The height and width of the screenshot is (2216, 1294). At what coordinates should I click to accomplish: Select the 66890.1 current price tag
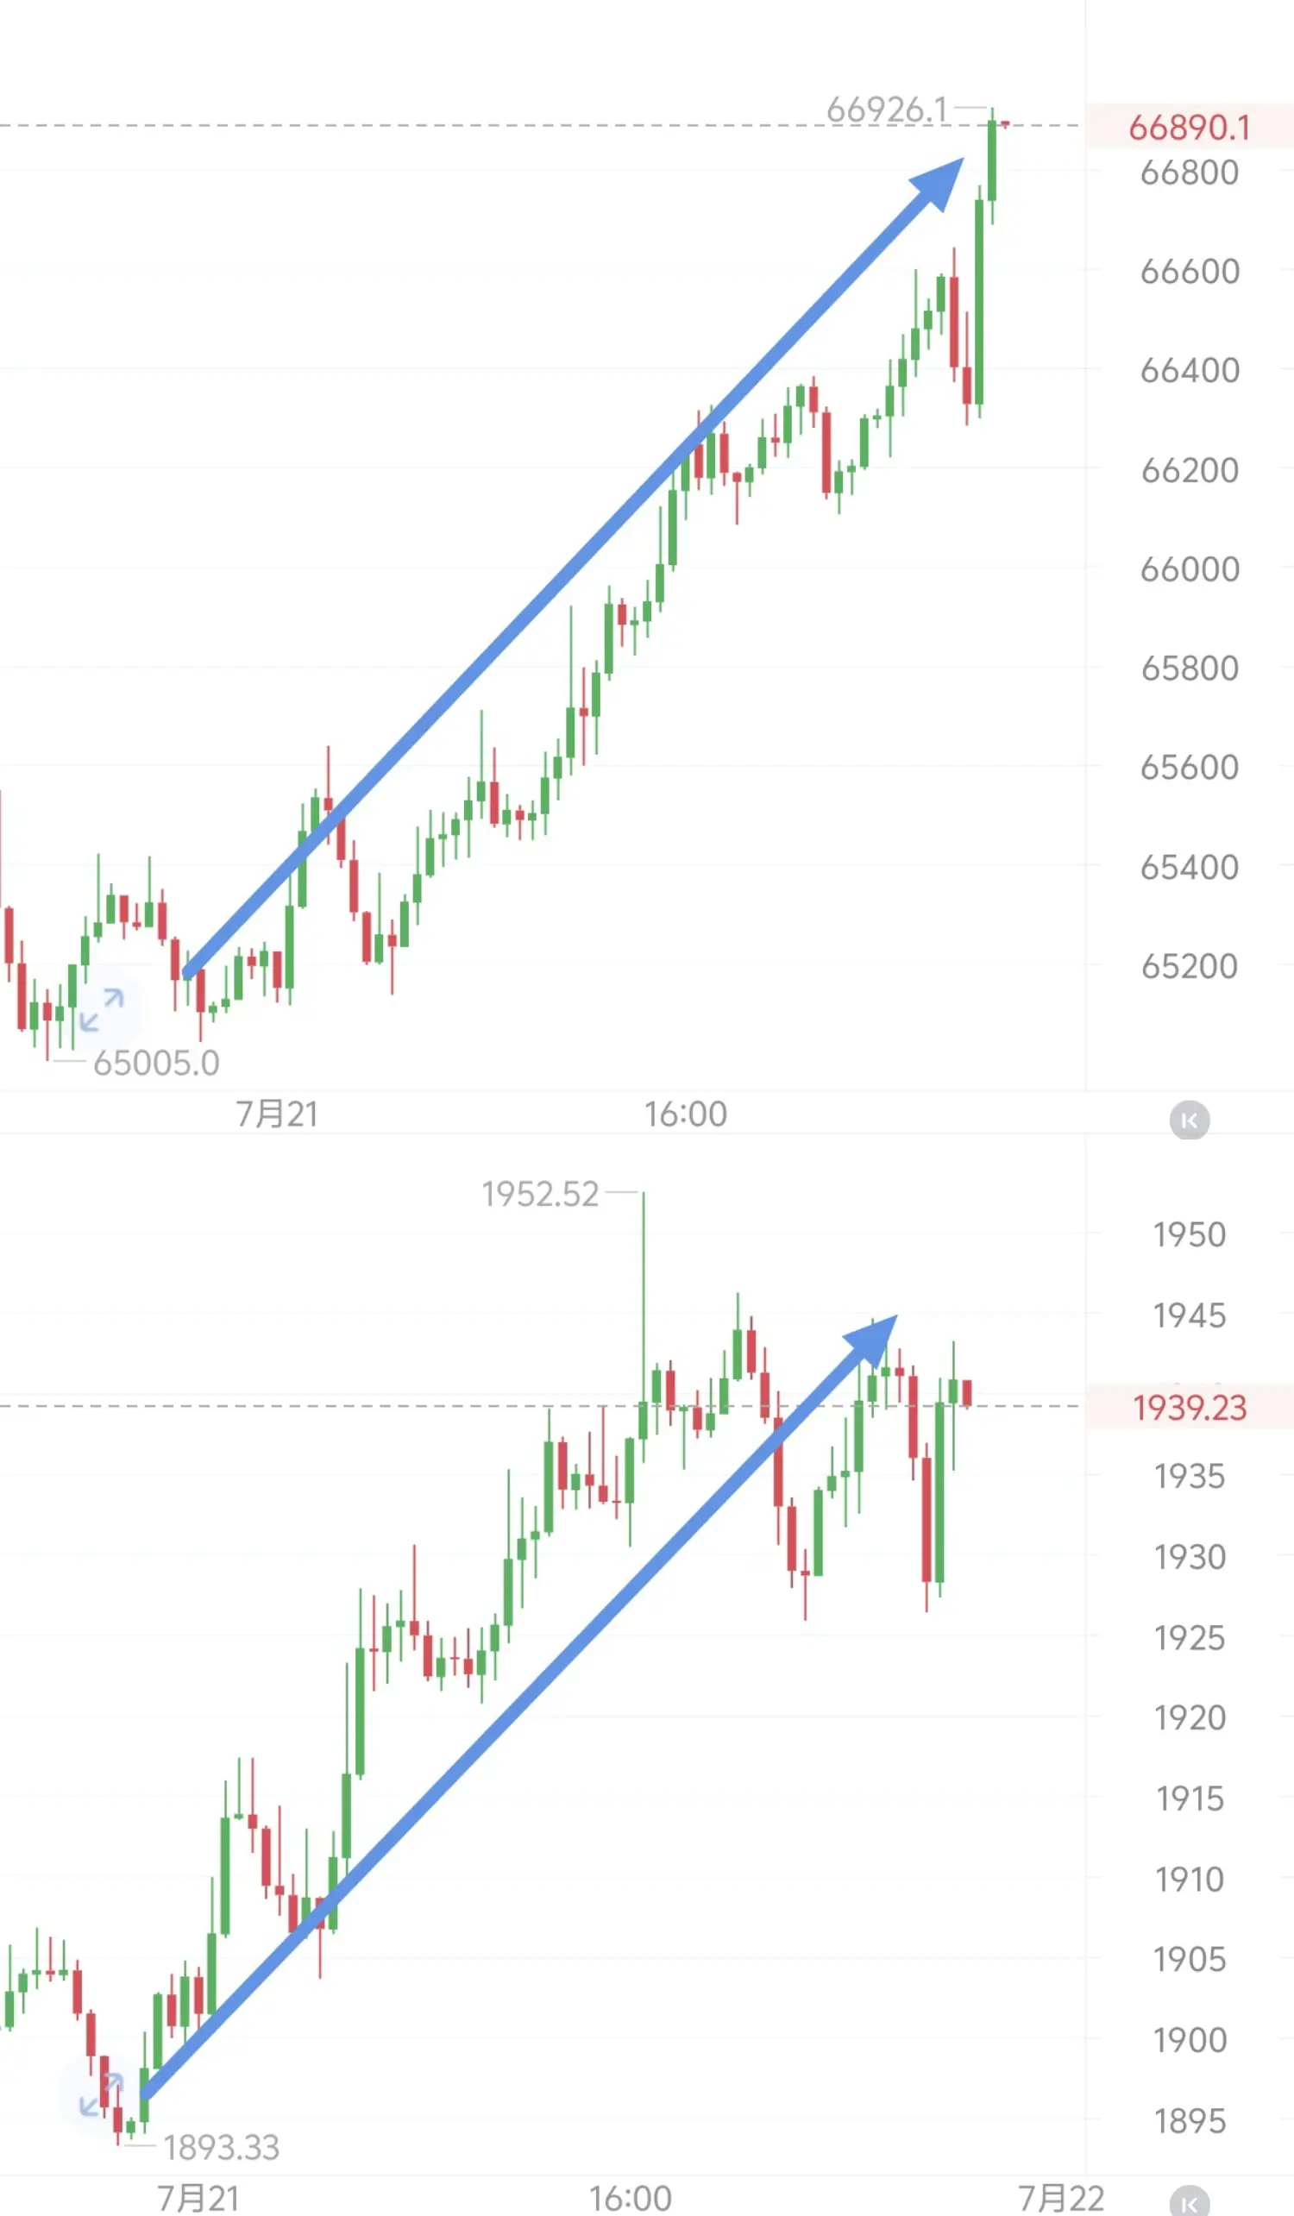[1190, 128]
